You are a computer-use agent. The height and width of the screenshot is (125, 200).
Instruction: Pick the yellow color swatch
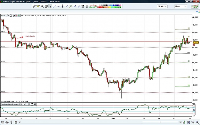tap(110, 7)
